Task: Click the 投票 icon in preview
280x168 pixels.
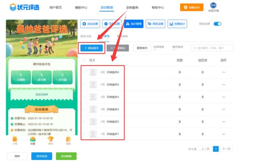Action: [x=32, y=140]
